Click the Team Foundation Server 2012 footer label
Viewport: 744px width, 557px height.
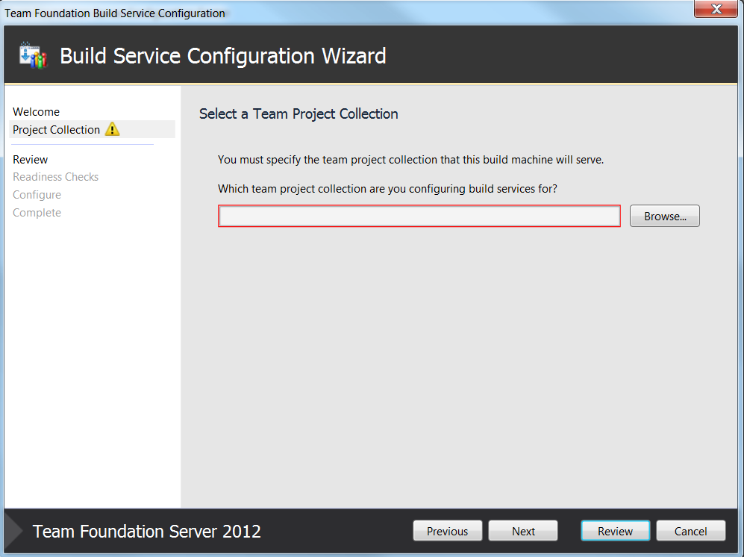click(x=146, y=531)
